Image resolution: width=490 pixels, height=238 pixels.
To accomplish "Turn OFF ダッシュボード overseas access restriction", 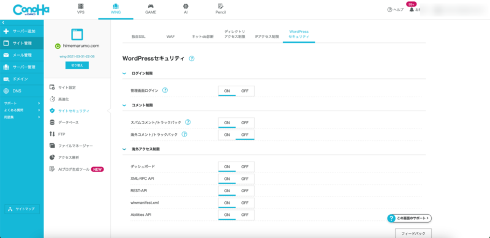I will [x=244, y=167].
